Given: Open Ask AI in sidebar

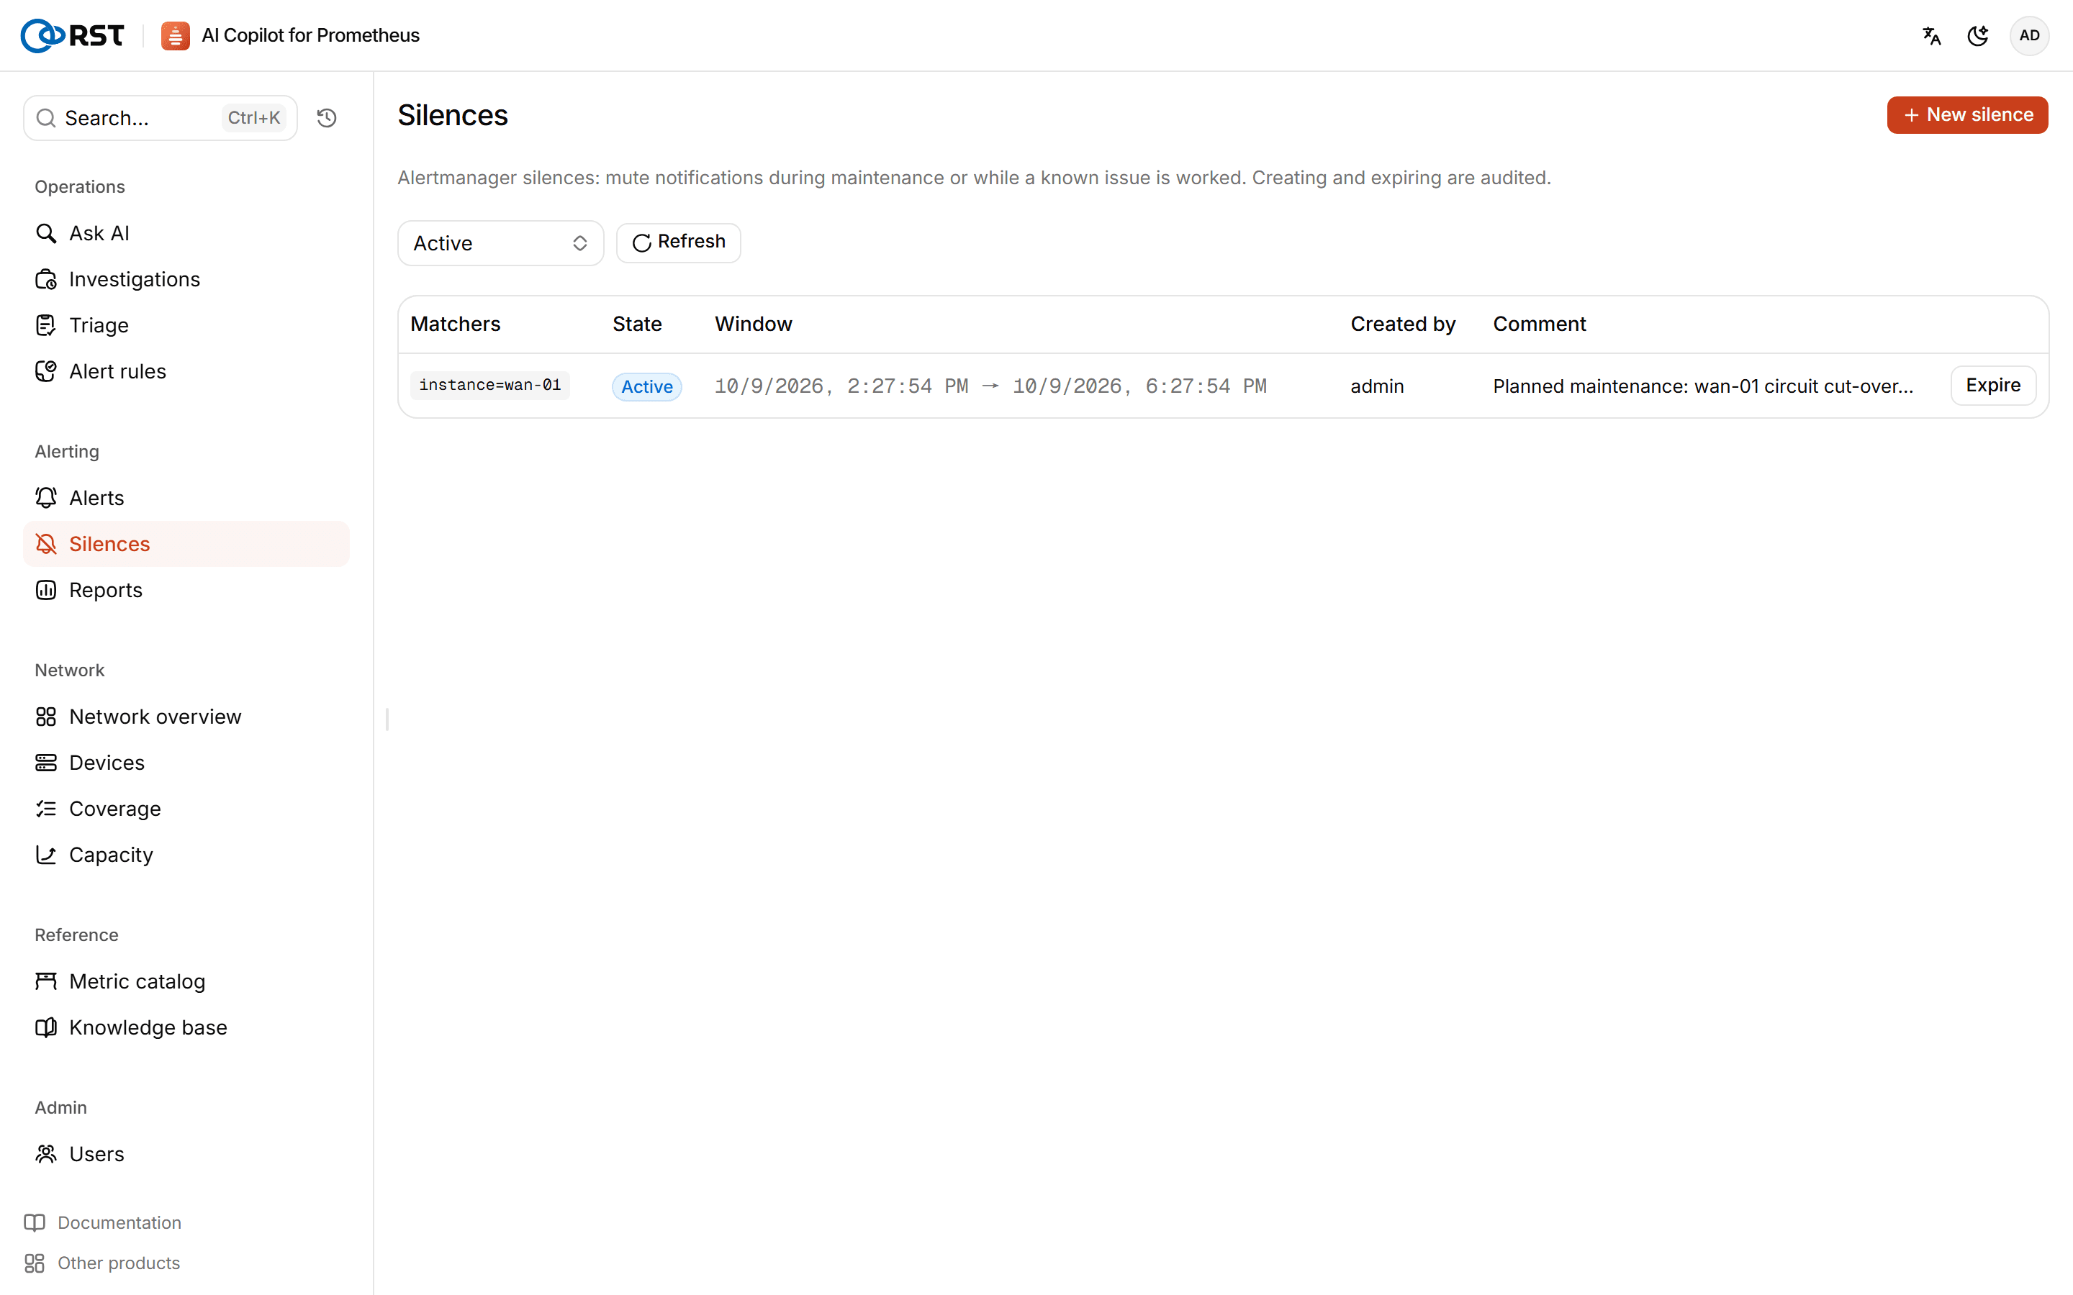Looking at the screenshot, I should coord(186,233).
